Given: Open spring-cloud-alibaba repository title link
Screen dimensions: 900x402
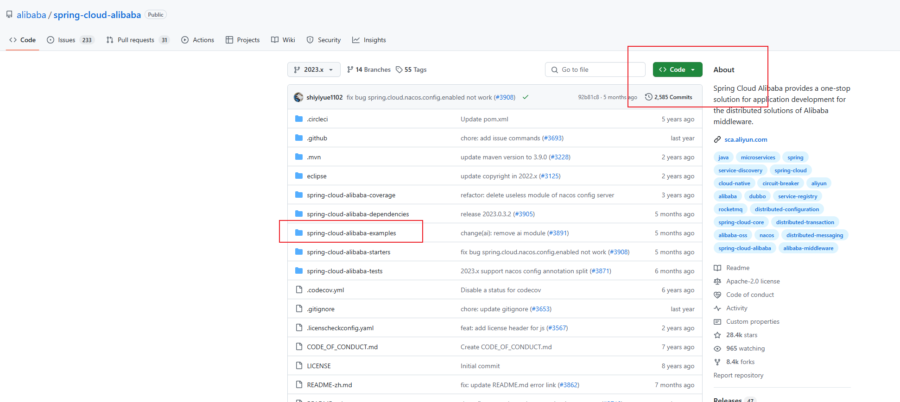Looking at the screenshot, I should click(x=97, y=15).
